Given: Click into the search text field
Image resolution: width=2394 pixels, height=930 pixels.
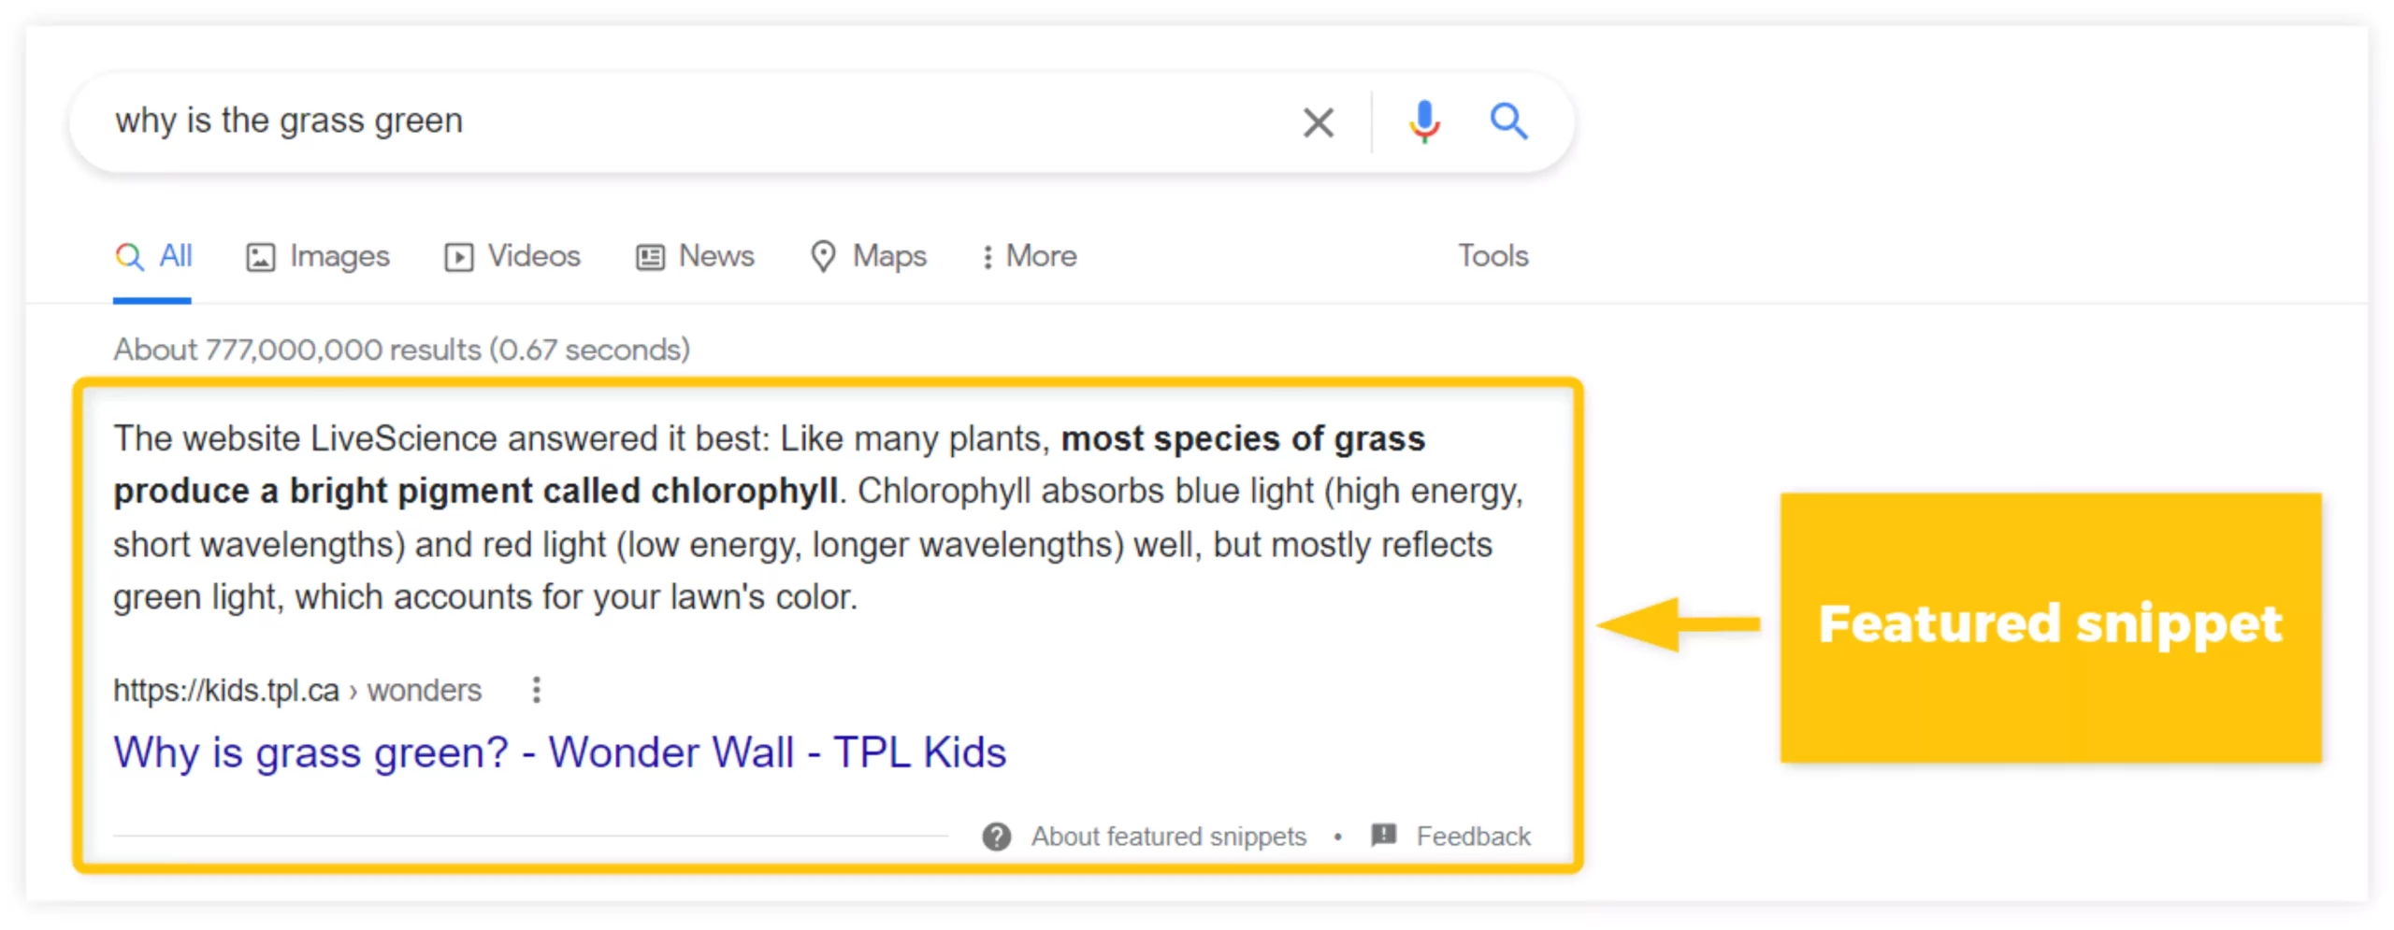Looking at the screenshot, I should 655,122.
